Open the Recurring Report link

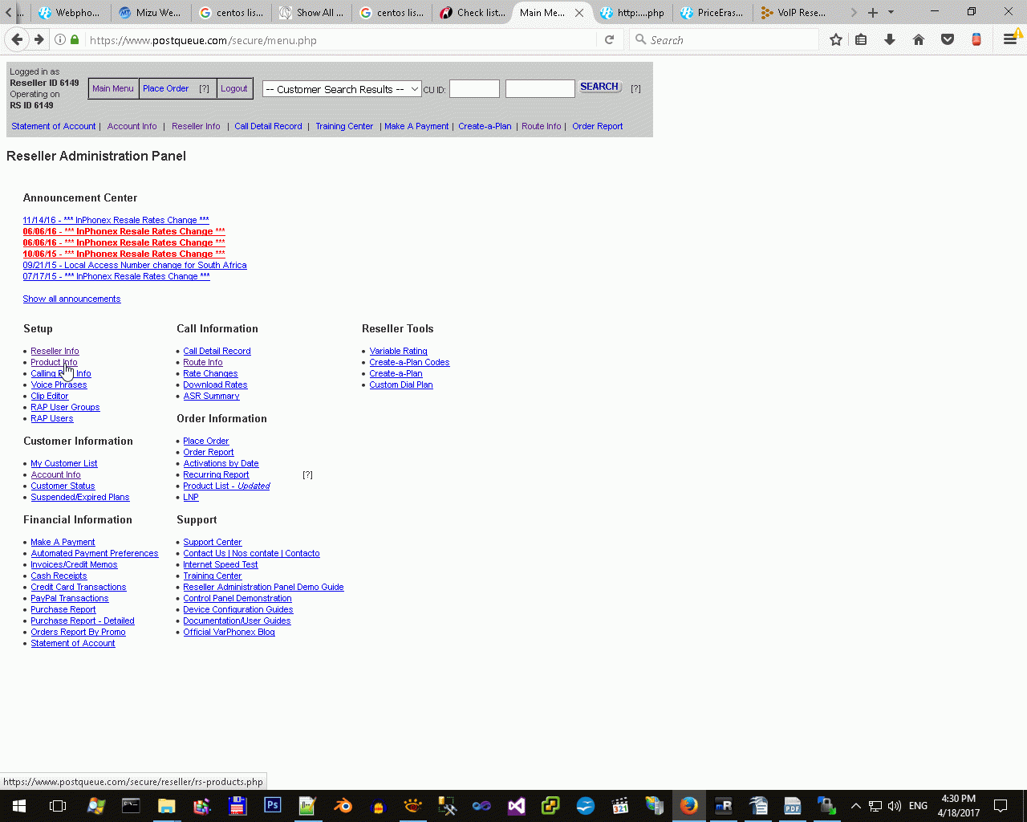coord(216,474)
